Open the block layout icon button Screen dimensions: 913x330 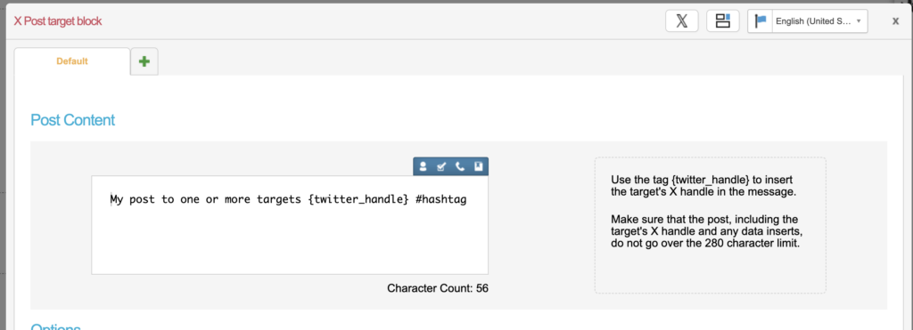click(722, 21)
